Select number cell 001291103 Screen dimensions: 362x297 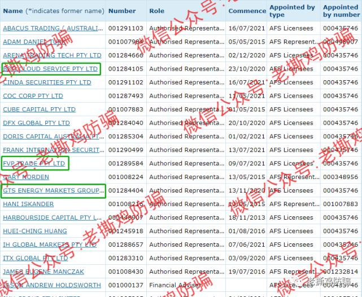tap(126, 28)
